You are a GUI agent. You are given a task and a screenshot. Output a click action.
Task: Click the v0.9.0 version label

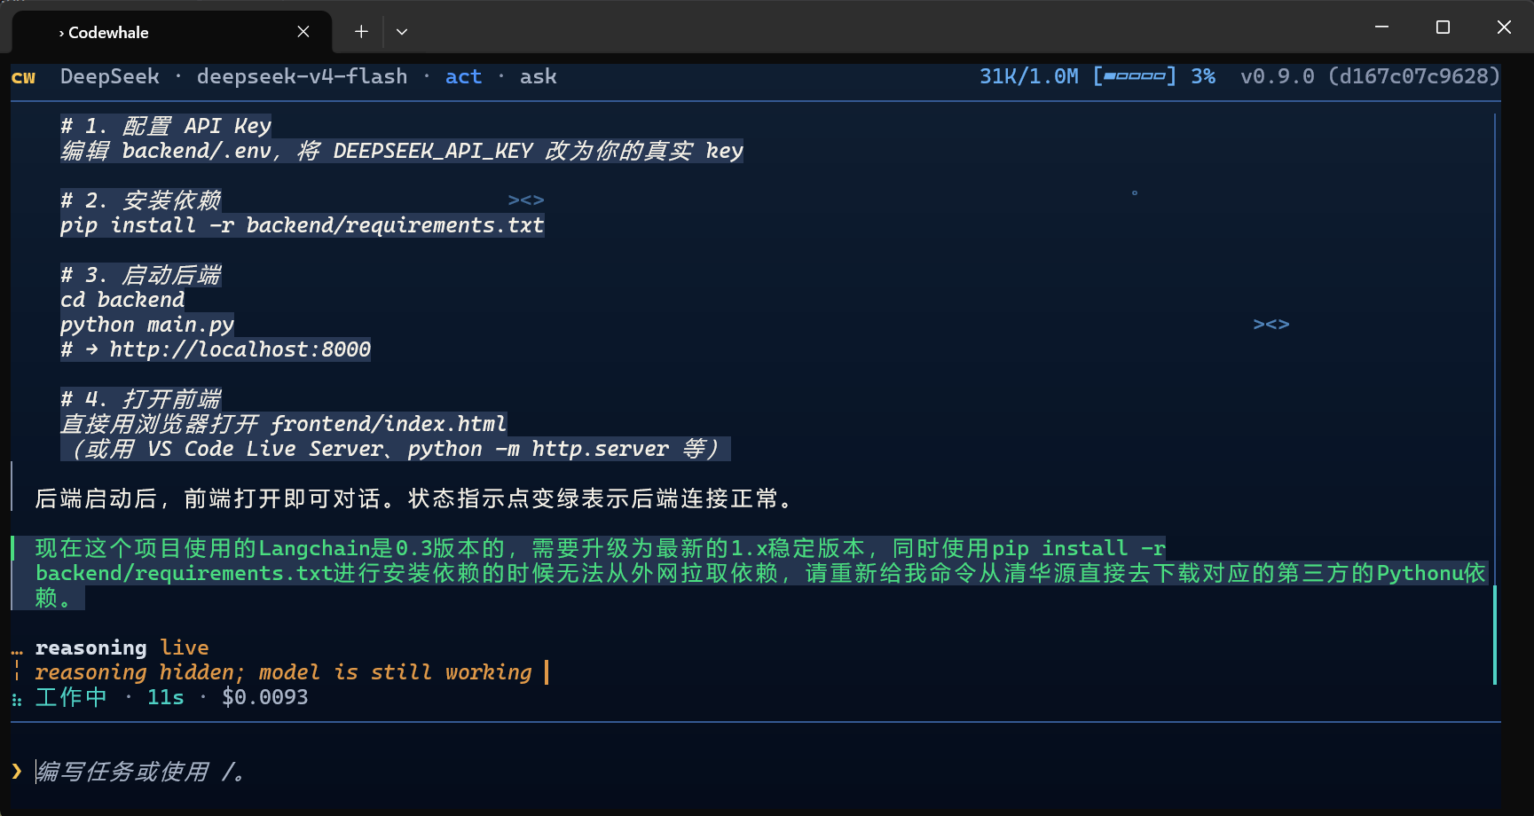[1278, 76]
